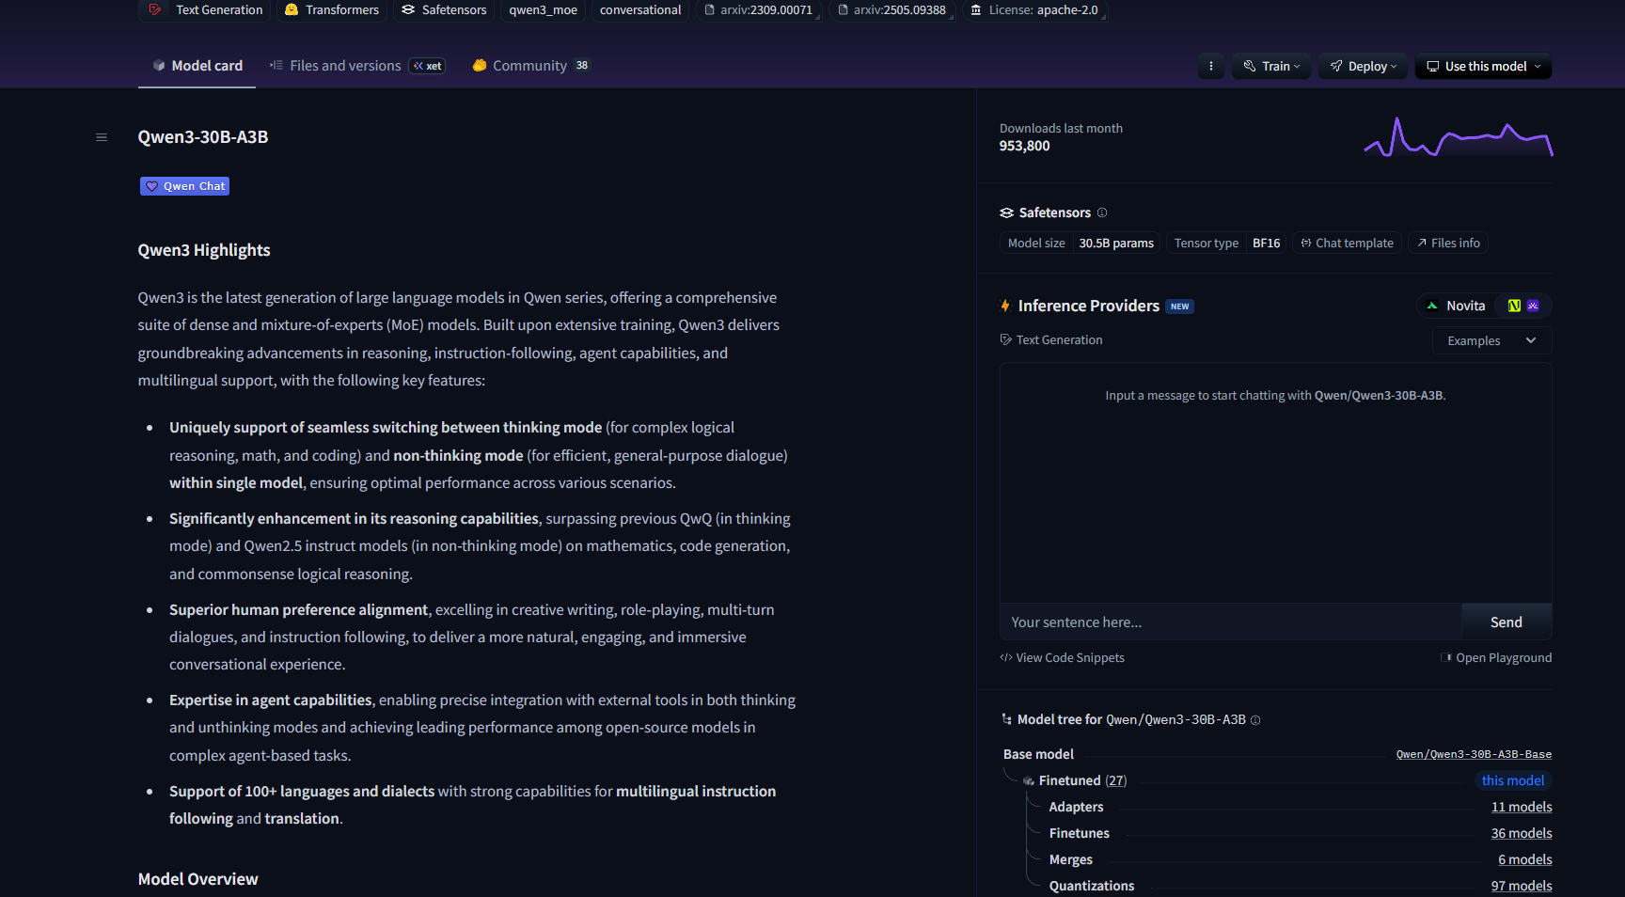Select the purple provider icon beside Novita
Viewport: 1625px width, 897px height.
tap(1533, 306)
